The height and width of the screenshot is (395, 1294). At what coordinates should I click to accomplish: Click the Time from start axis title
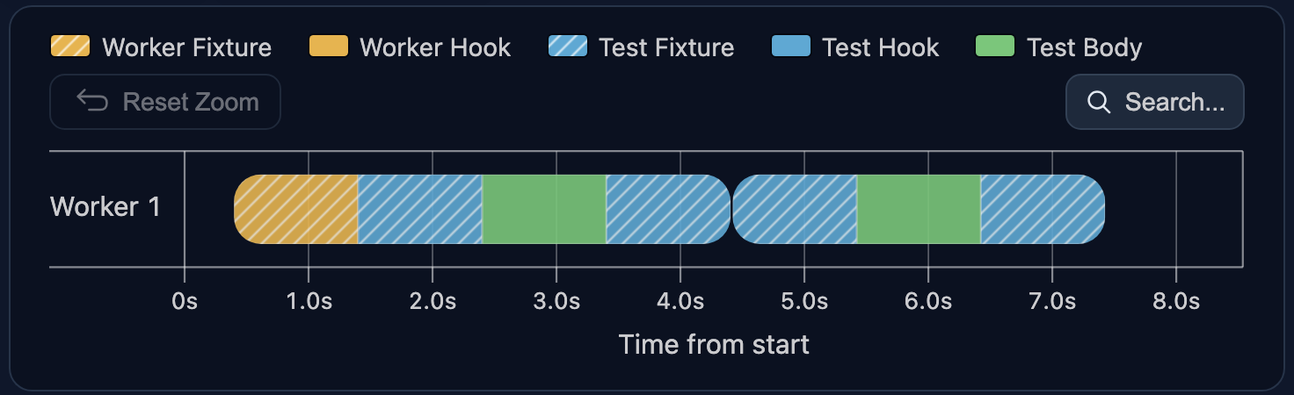coord(714,344)
